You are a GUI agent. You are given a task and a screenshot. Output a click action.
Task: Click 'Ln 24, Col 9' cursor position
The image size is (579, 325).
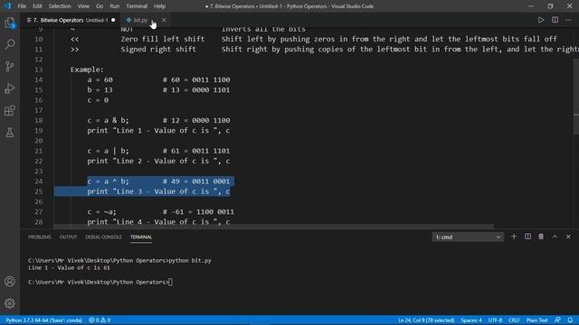coord(426,320)
